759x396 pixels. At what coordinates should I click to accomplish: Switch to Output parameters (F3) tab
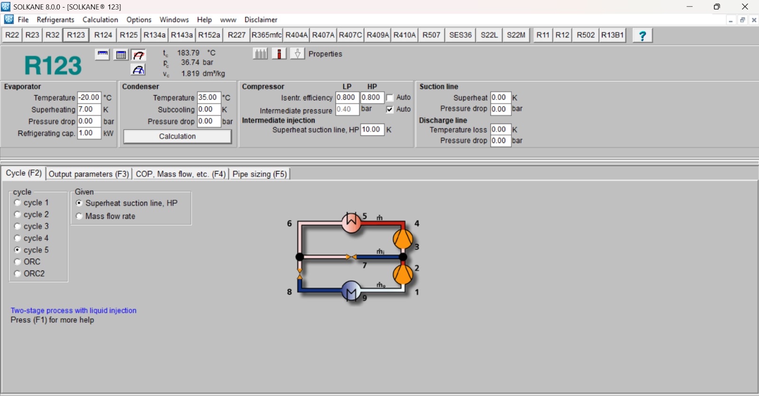(x=89, y=174)
